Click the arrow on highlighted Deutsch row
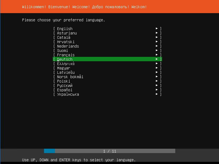Screen dimensions: 219x164 tap(157, 59)
